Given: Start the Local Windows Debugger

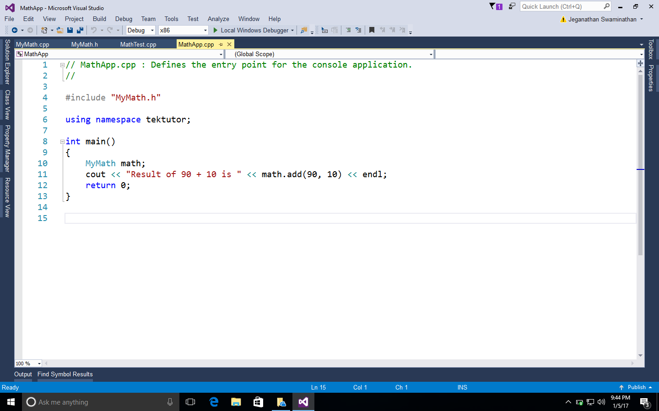Looking at the screenshot, I should pos(251,30).
